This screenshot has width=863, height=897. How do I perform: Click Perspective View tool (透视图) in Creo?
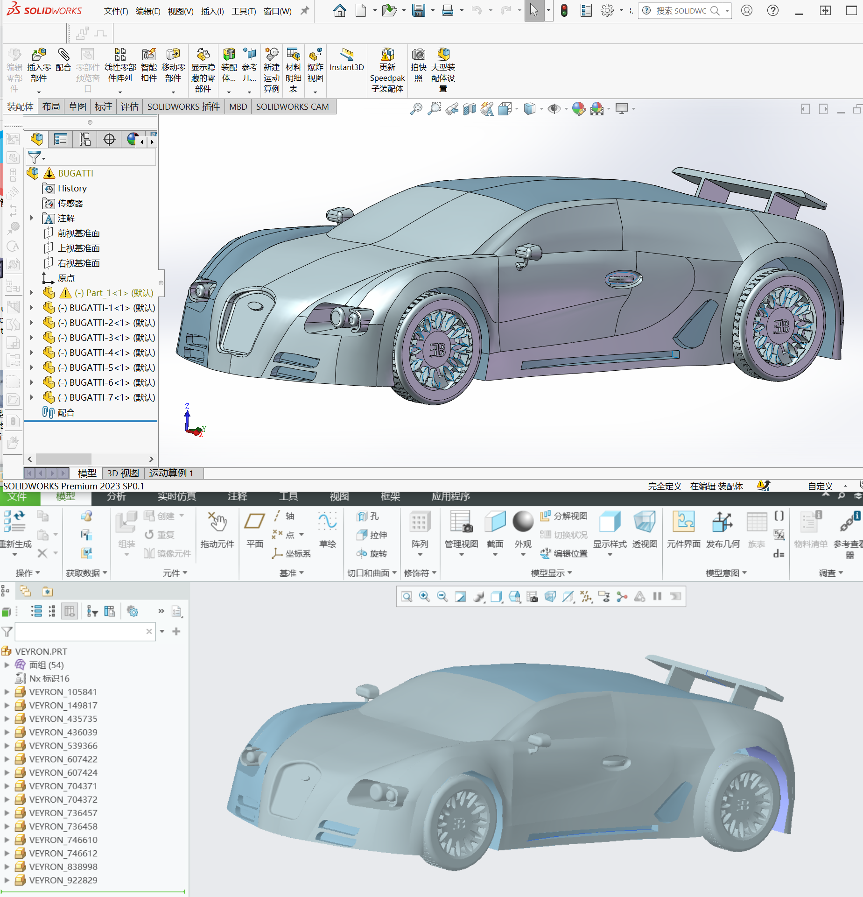[645, 530]
